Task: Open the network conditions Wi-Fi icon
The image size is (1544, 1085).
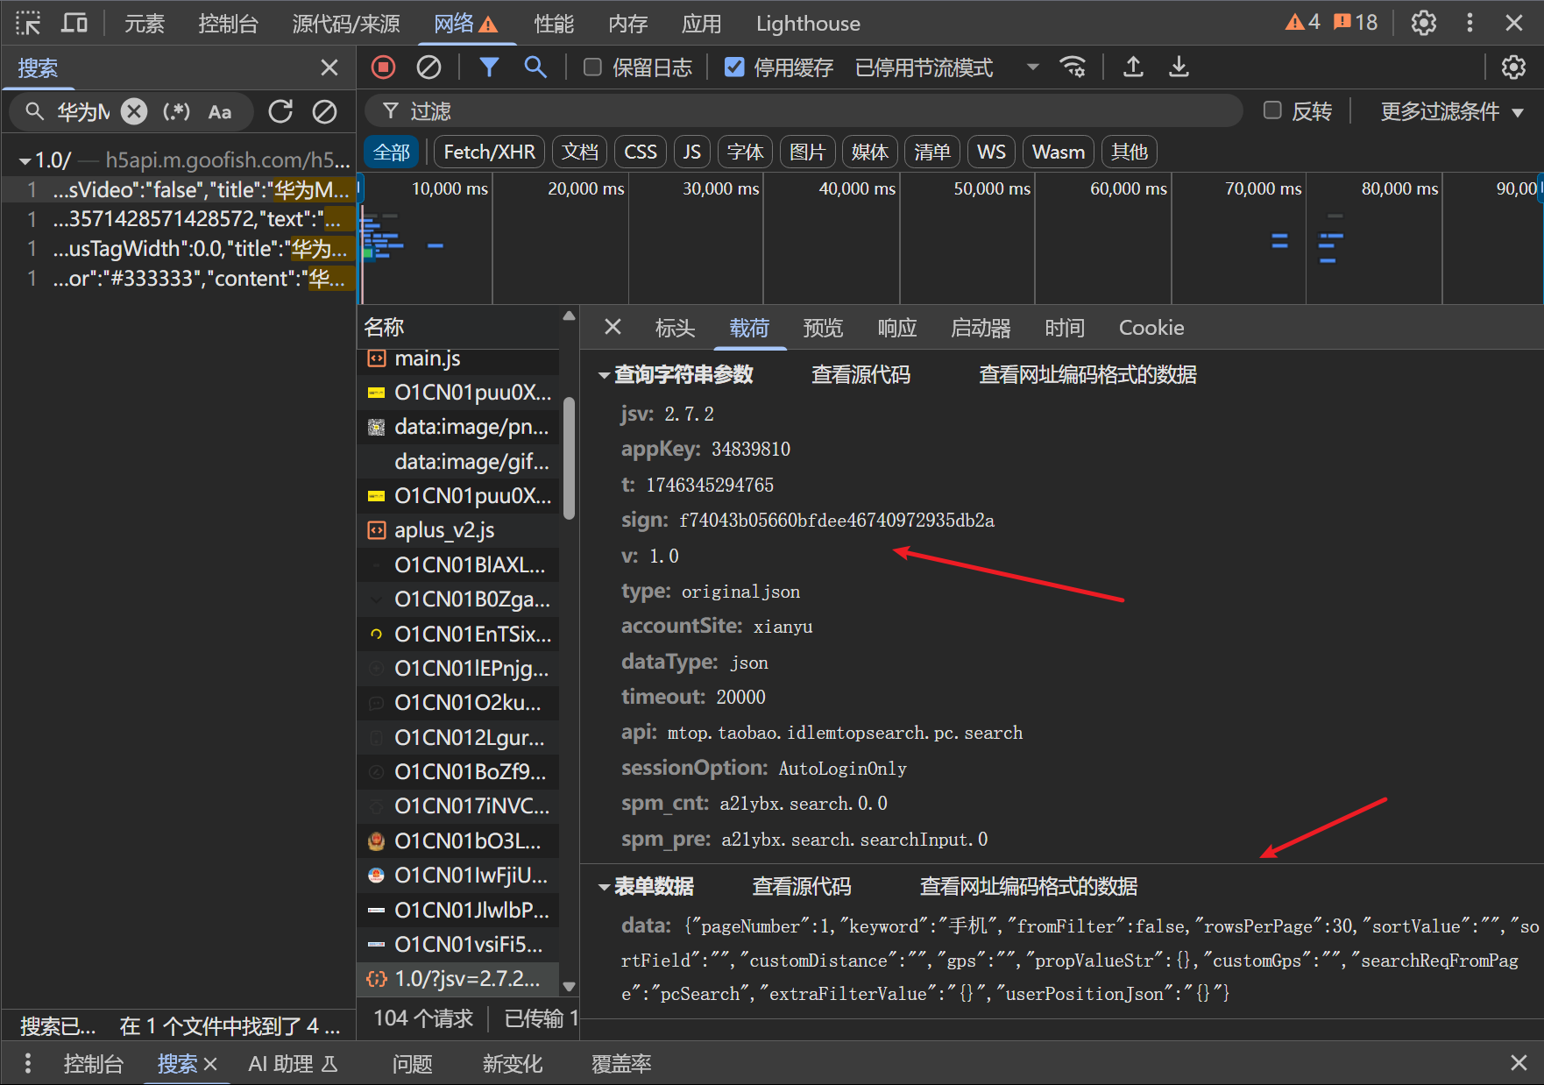Action: (x=1073, y=67)
